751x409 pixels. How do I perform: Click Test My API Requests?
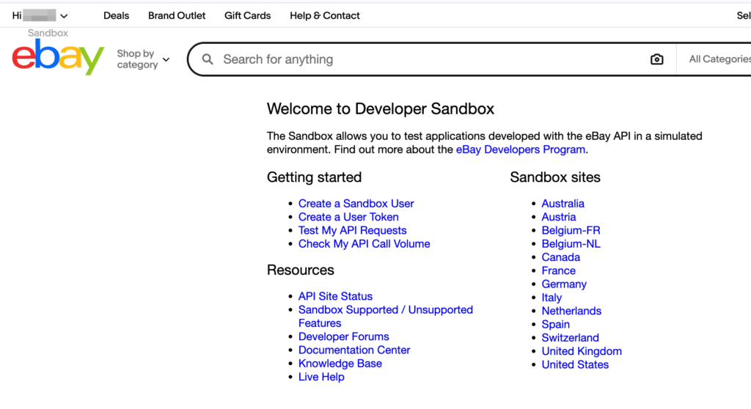point(353,230)
